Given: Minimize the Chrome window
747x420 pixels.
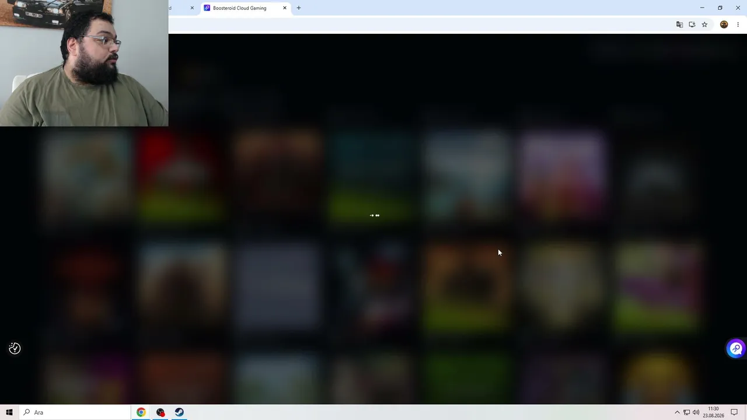Looking at the screenshot, I should click(x=702, y=8).
